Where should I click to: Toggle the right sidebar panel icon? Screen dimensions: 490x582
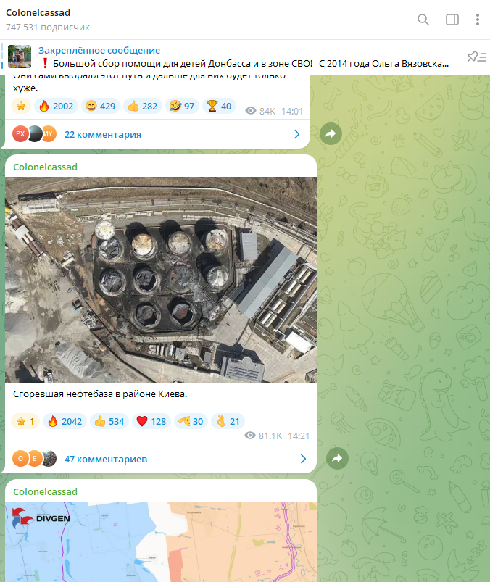[x=452, y=20]
